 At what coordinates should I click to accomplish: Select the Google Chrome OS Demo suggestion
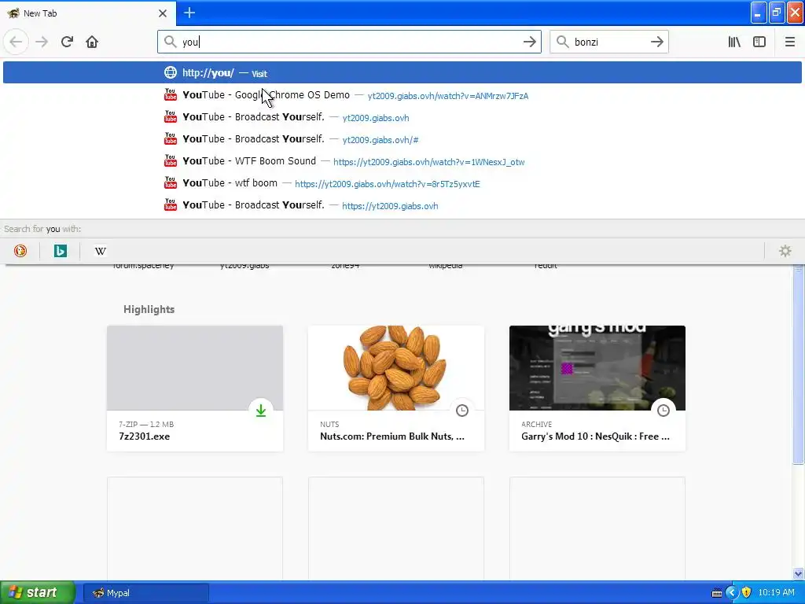(x=402, y=95)
